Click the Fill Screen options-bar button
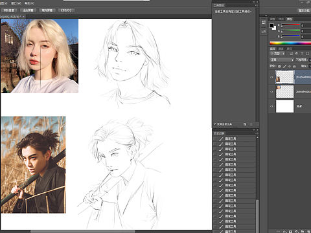Viewport: 311px width, 233px height. coord(47,10)
